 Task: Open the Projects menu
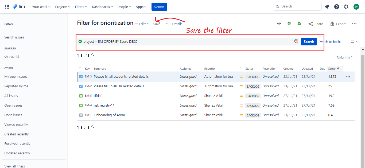(x=63, y=7)
